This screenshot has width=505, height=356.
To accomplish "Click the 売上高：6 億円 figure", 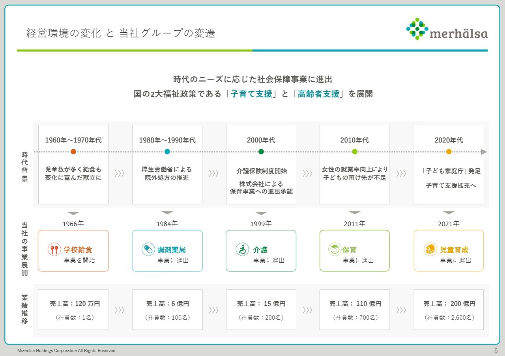I will click(x=168, y=304).
